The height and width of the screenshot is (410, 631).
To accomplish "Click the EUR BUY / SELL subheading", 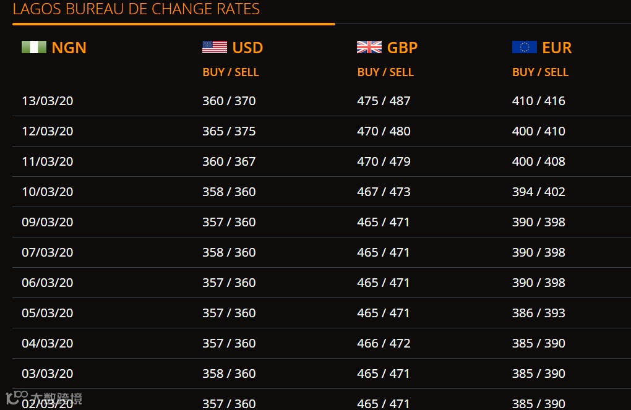I will (540, 72).
